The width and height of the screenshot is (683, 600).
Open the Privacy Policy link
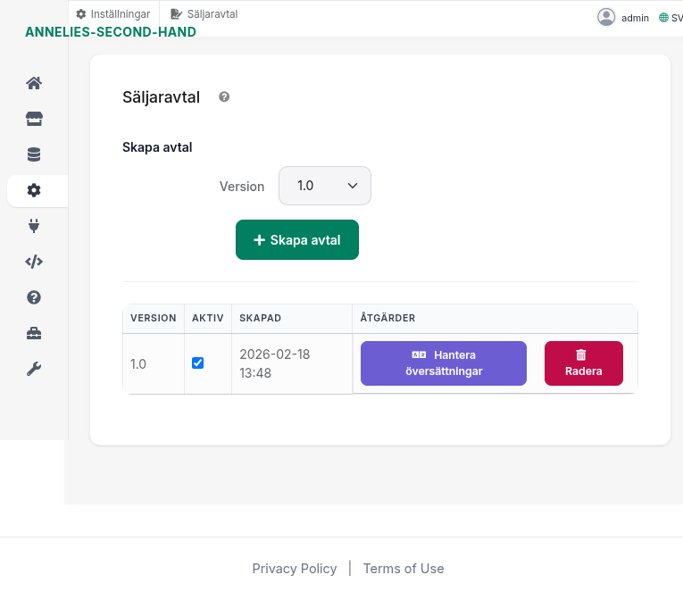click(295, 568)
